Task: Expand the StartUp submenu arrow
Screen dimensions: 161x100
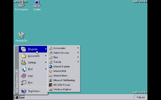Action: [x=78, y=62]
